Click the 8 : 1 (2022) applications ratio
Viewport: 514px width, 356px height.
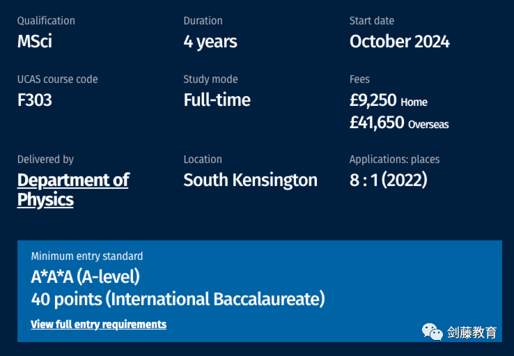pyautogui.click(x=388, y=180)
